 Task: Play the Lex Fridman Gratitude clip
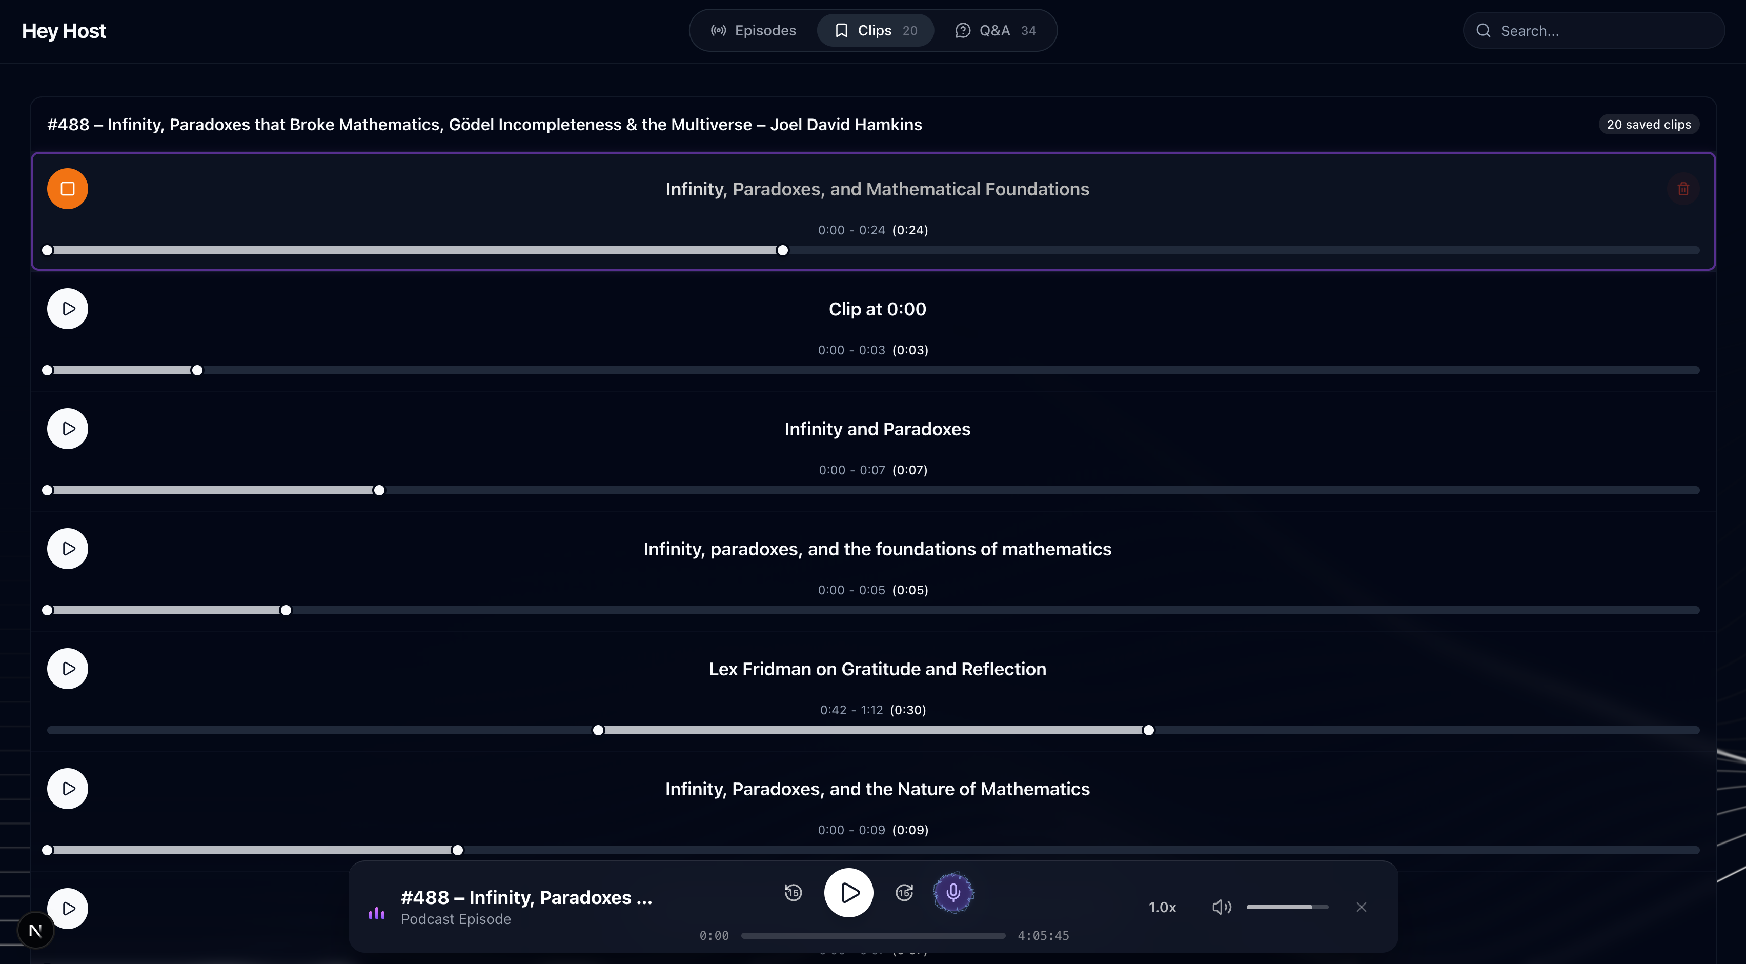coord(67,669)
